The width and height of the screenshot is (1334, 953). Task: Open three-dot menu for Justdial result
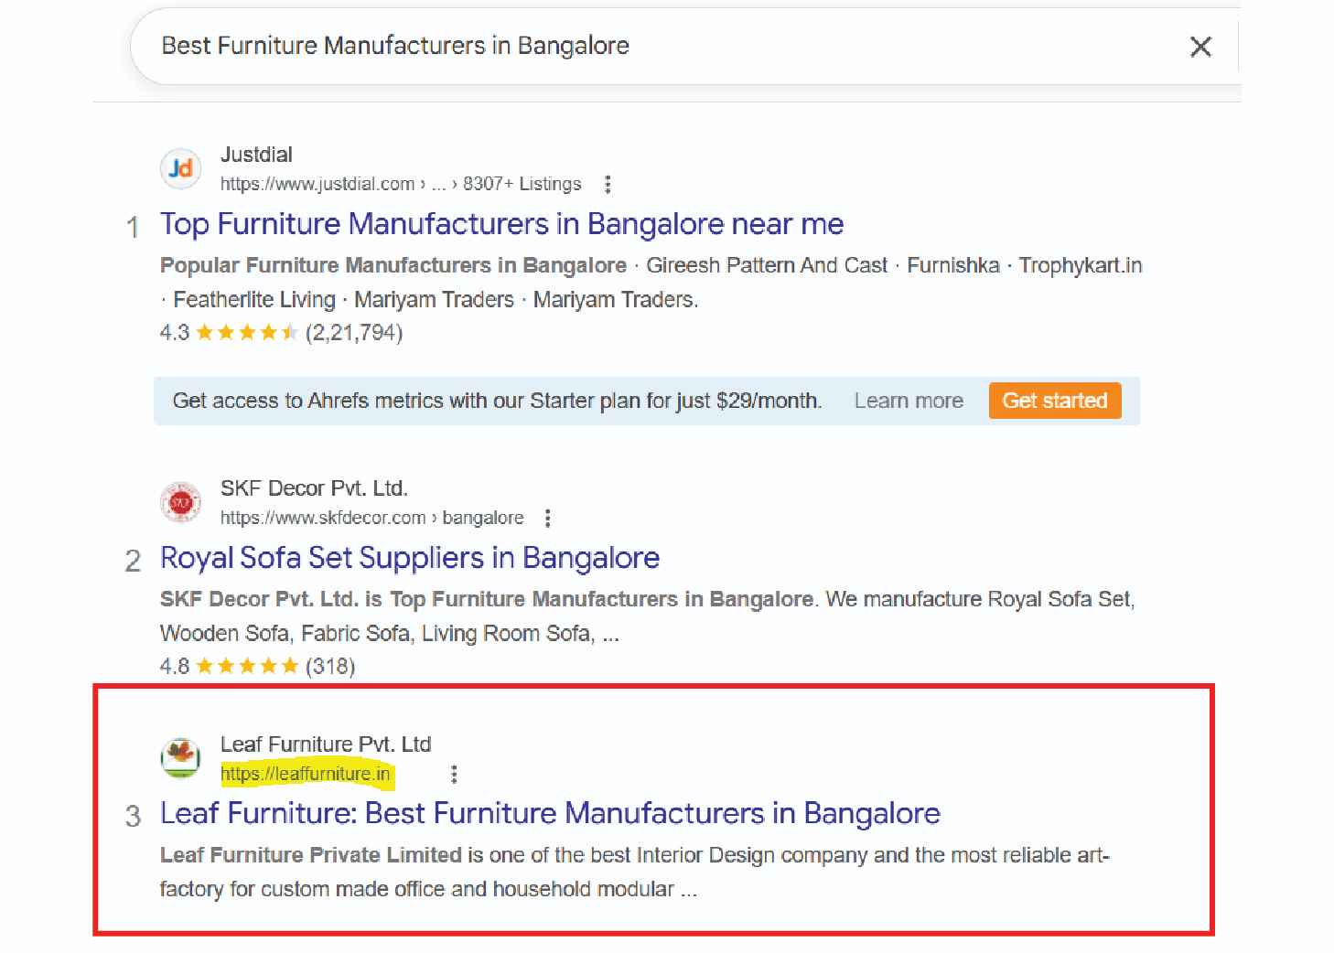tap(608, 185)
